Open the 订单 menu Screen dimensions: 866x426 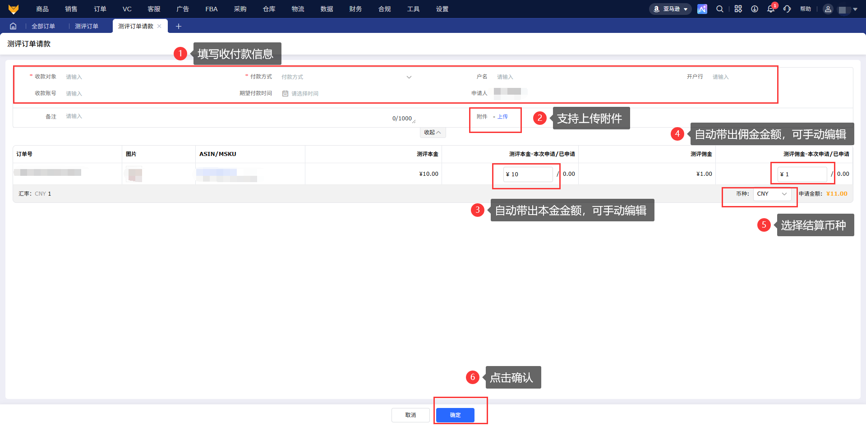tap(100, 9)
